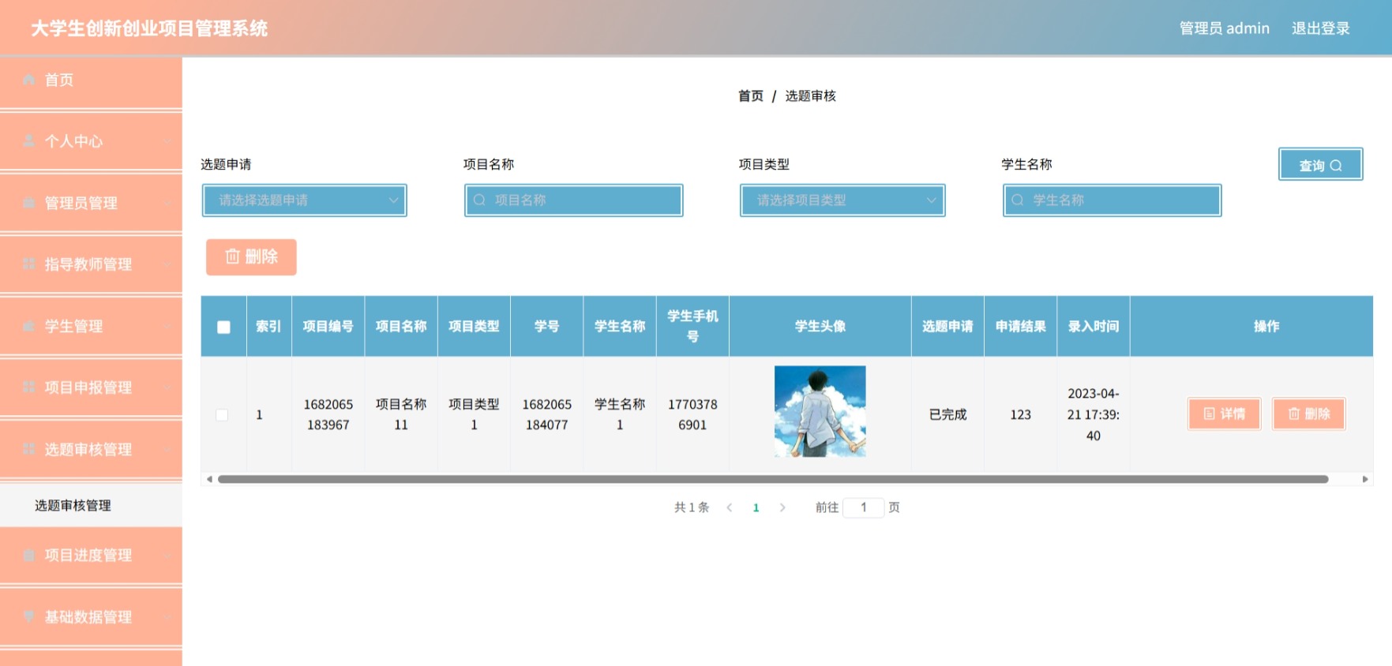Viewport: 1392px width, 666px height.
Task: Click the home icon beside 首页
Action: point(29,80)
